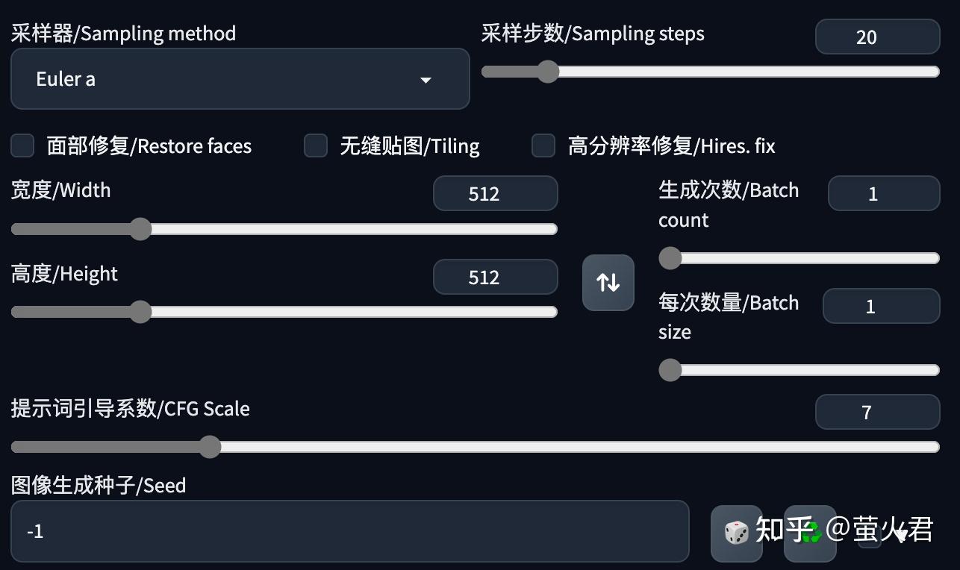Open the Sampling method dropdown
960x570 pixels.
tap(240, 79)
